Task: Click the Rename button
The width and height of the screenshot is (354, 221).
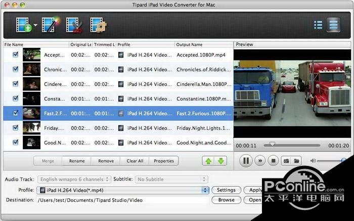Action: [77, 161]
